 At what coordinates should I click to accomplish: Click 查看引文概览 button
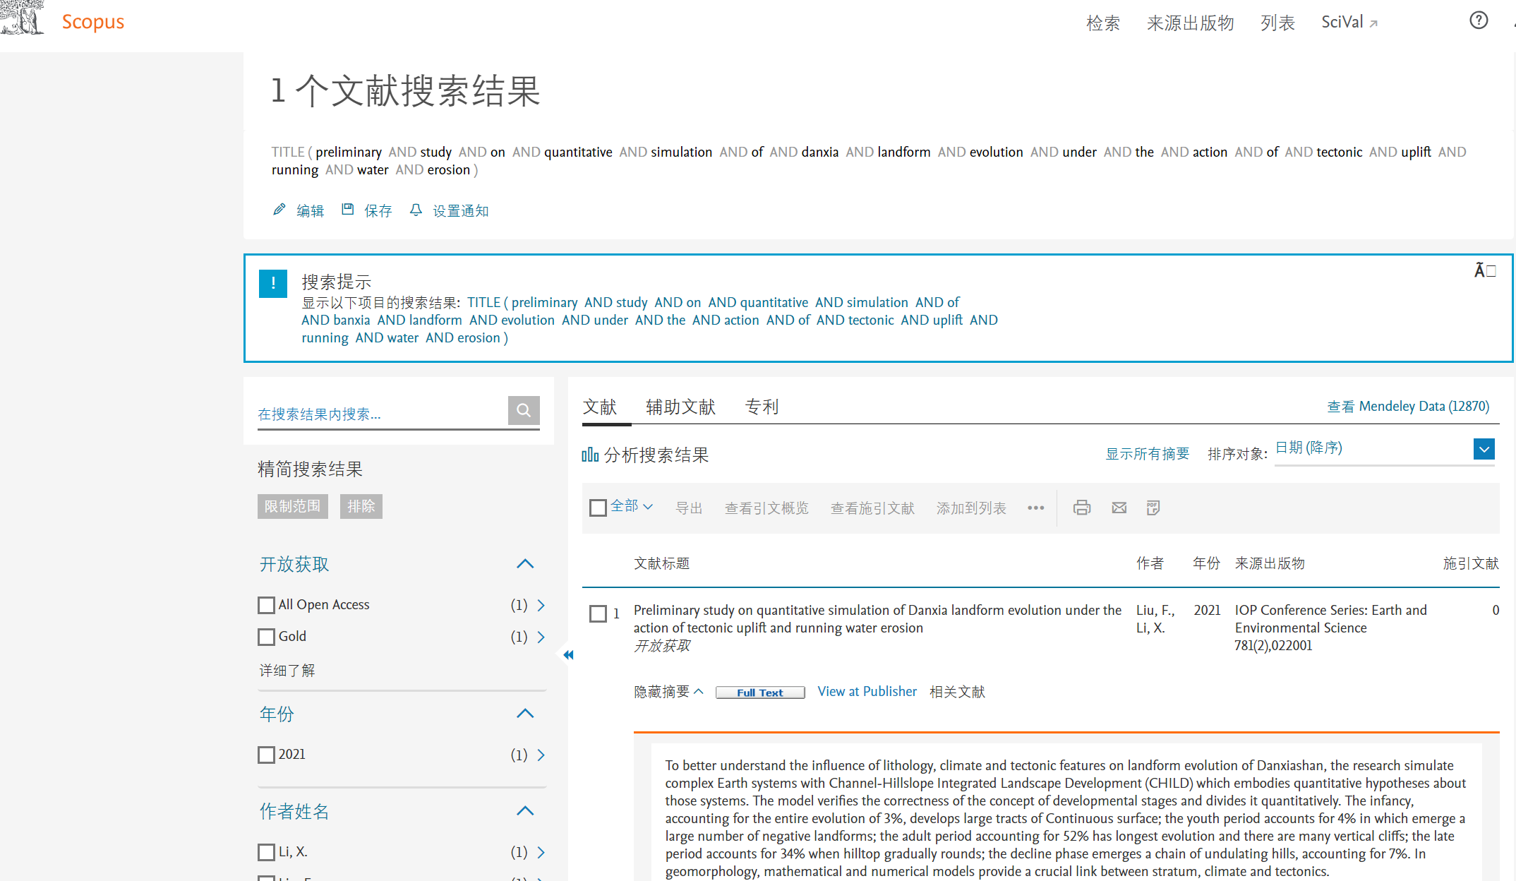click(766, 508)
